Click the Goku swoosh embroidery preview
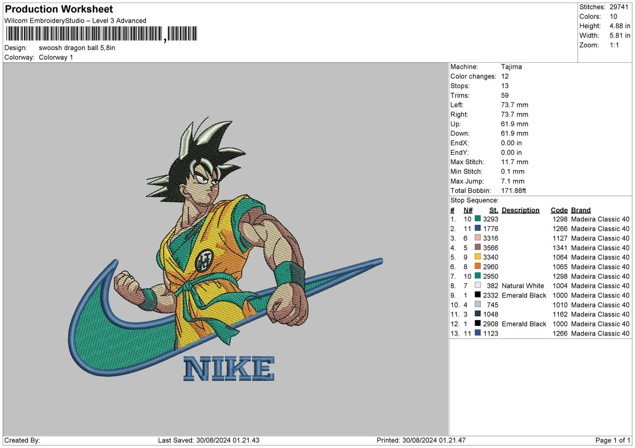This screenshot has height=448, width=635. pos(226,249)
